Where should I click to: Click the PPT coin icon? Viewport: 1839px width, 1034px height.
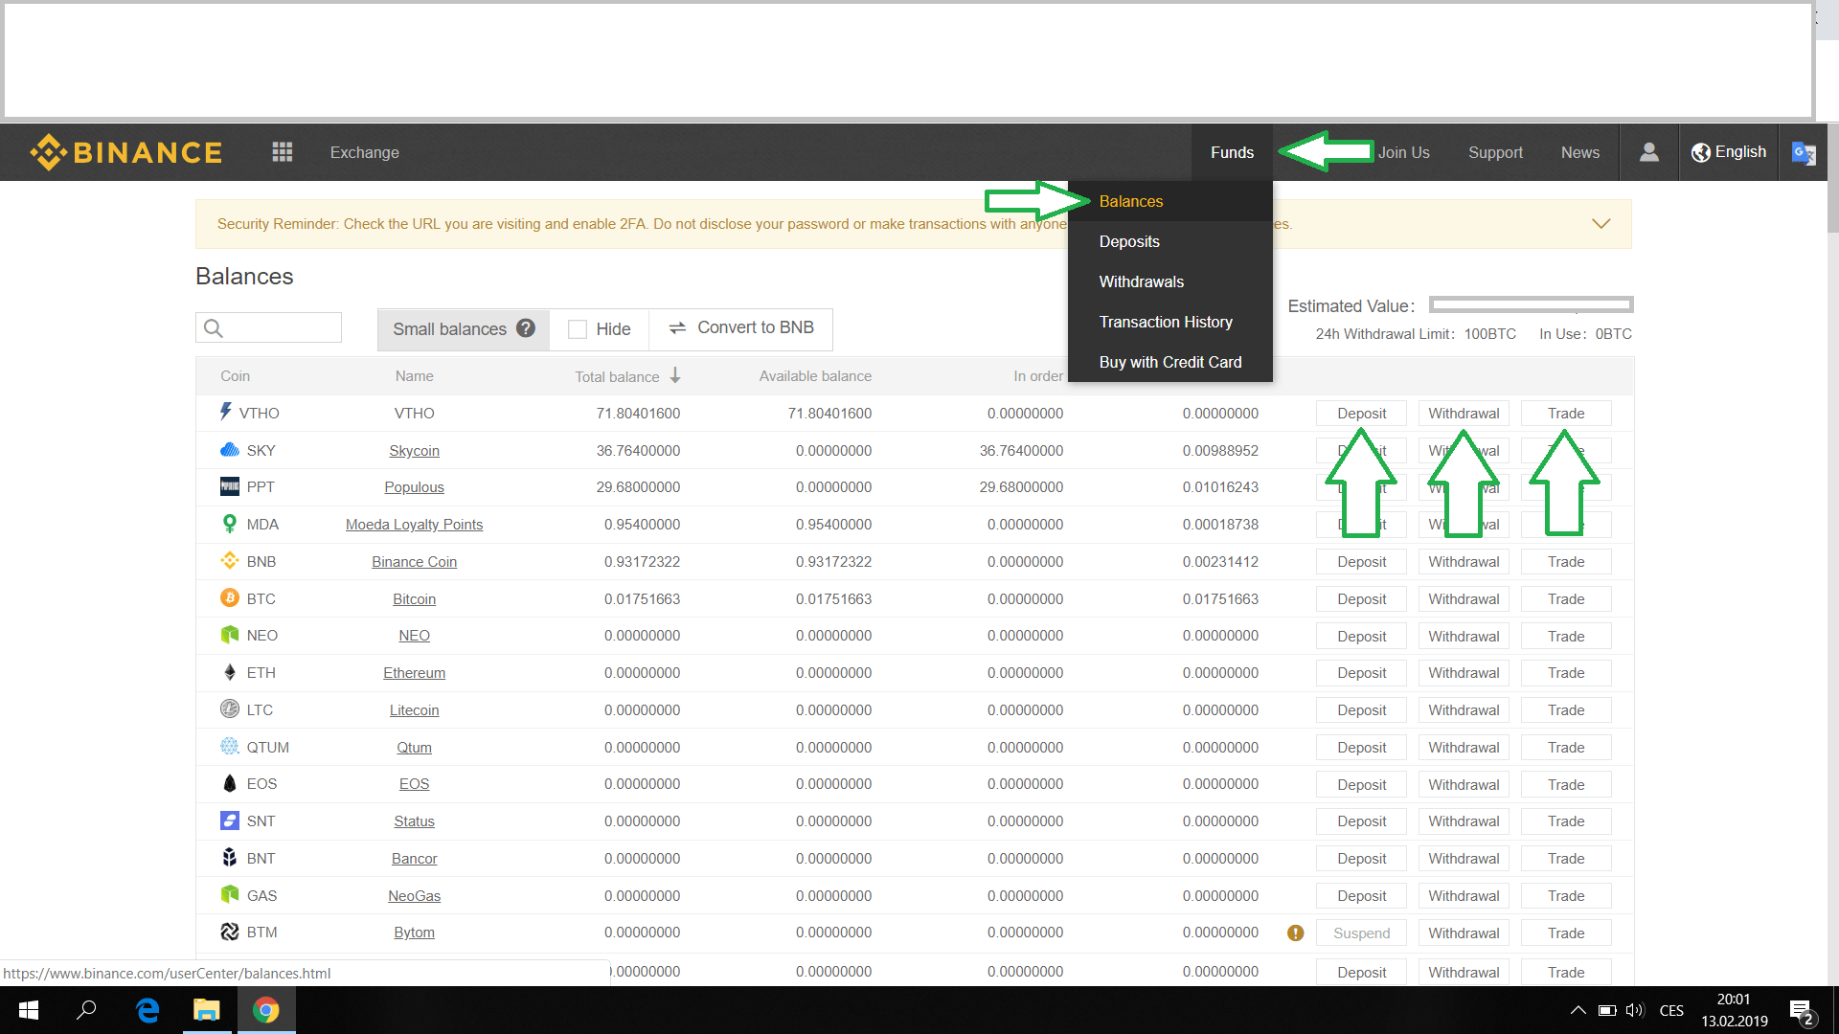[230, 486]
